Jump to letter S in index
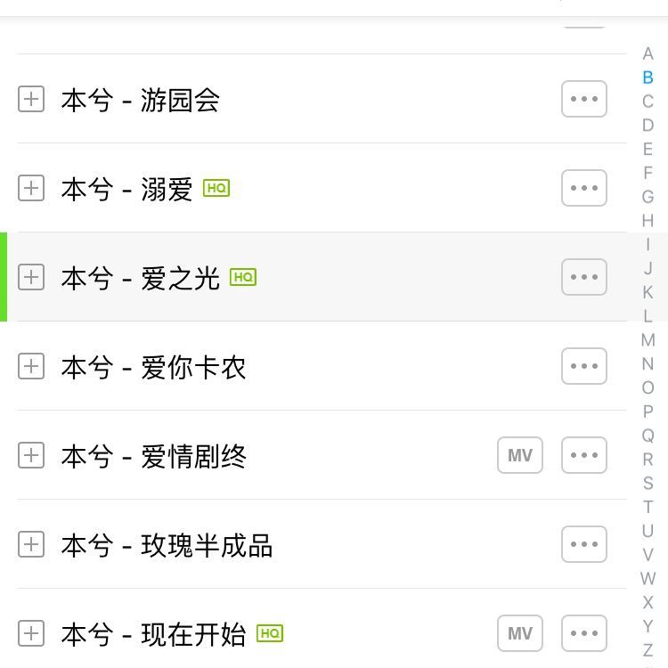This screenshot has height=668, width=668. (648, 483)
